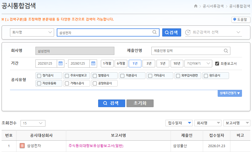Select the 6개월 period button
The image size is (252, 152).
121,64
